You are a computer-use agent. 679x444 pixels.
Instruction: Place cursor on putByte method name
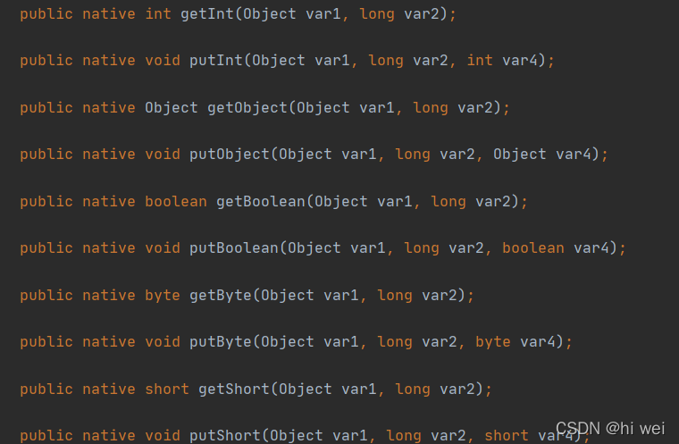click(x=221, y=342)
